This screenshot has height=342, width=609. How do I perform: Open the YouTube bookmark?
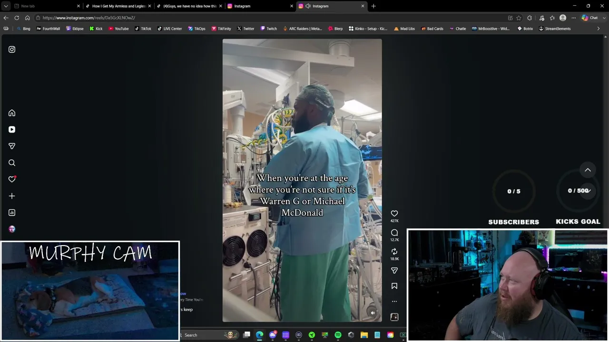118,28
